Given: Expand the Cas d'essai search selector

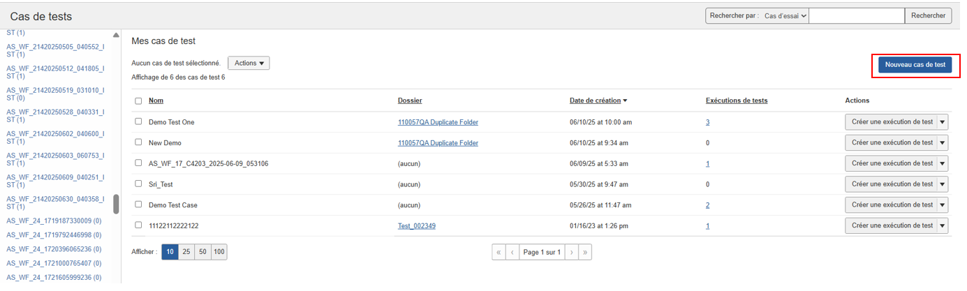Looking at the screenshot, I should (785, 15).
